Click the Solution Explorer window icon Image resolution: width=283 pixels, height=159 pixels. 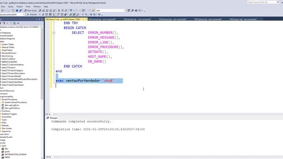point(129,11)
